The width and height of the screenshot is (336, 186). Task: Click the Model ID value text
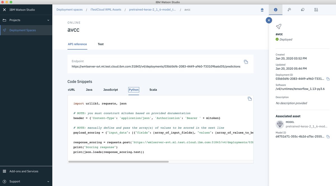[300, 136]
